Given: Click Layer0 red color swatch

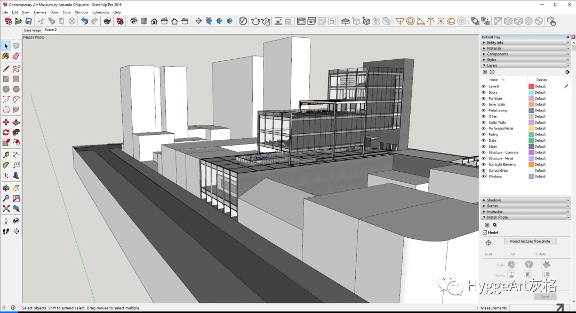Looking at the screenshot, I should pyautogui.click(x=531, y=86).
